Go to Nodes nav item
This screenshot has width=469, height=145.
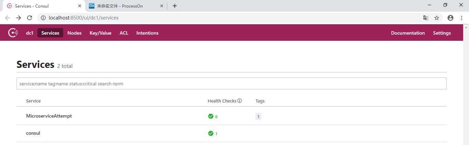tap(75, 33)
